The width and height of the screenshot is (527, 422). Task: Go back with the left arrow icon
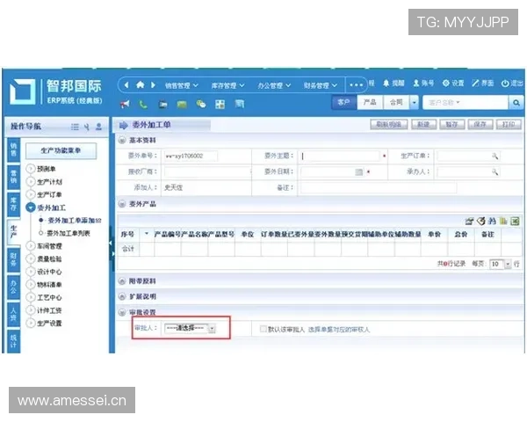pos(126,84)
